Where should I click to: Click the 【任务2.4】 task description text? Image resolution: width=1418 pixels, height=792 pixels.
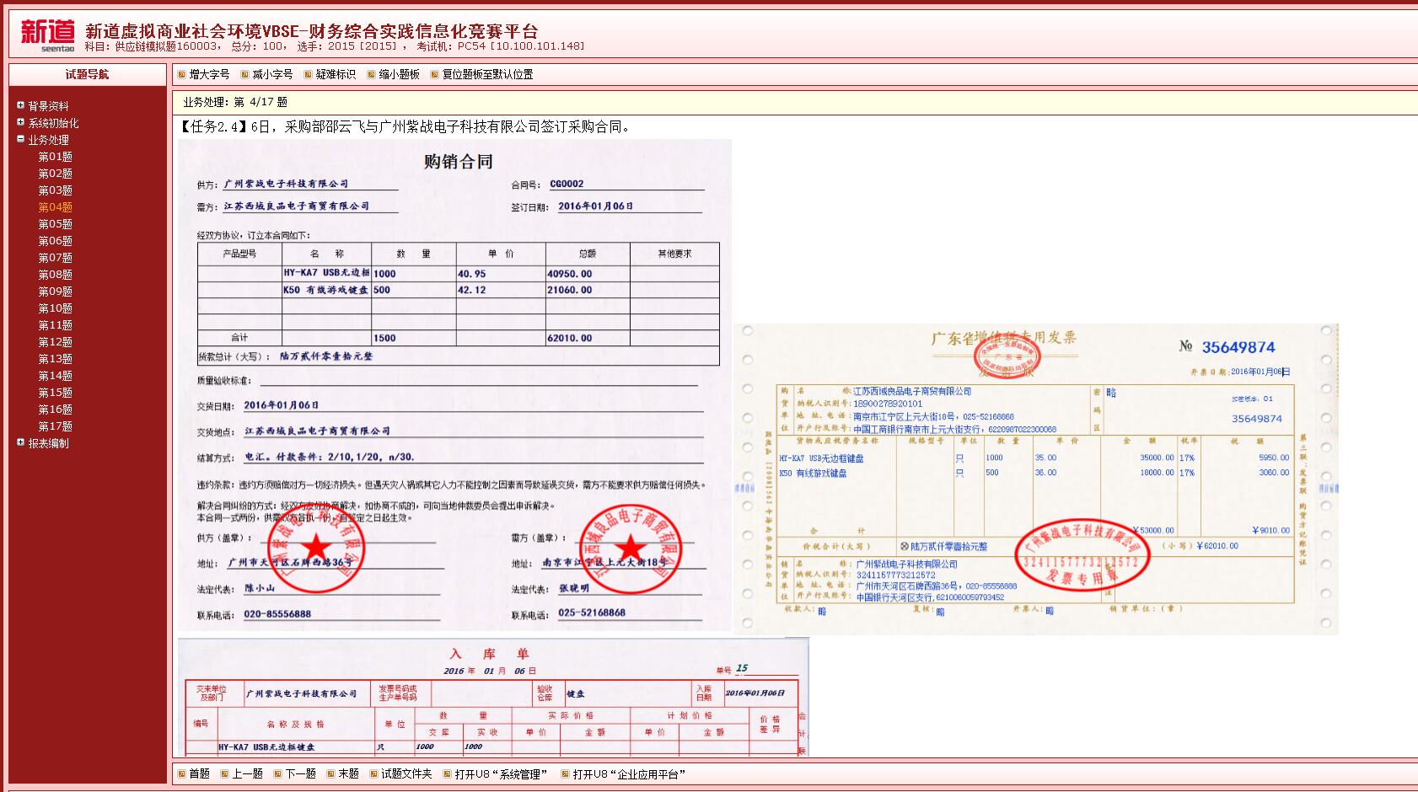click(406, 127)
